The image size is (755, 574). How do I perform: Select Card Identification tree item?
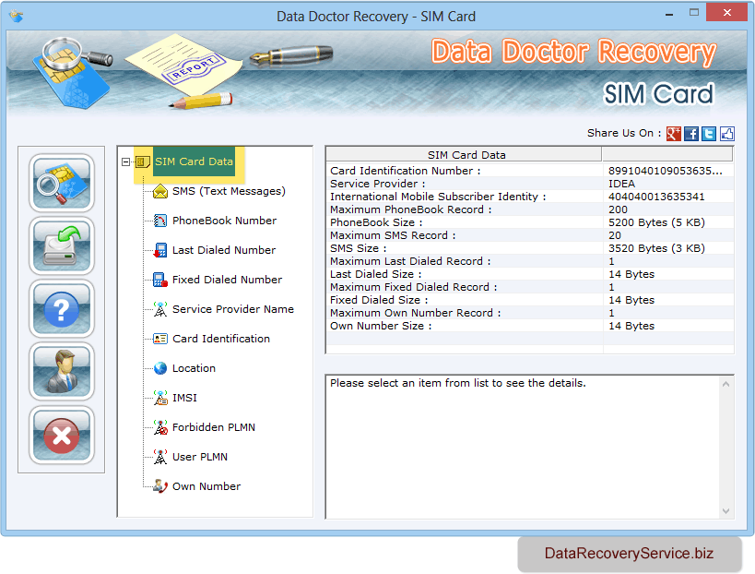(x=221, y=339)
